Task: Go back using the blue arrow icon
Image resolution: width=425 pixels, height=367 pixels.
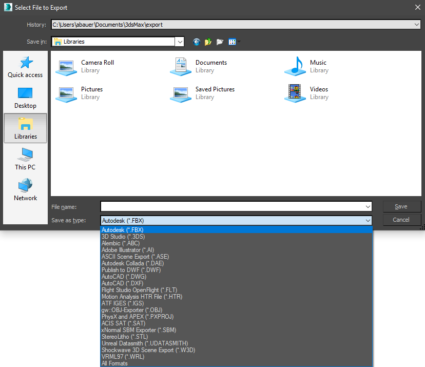Action: click(x=197, y=42)
